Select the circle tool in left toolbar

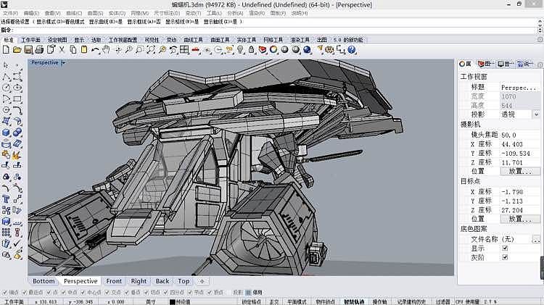(x=6, y=88)
